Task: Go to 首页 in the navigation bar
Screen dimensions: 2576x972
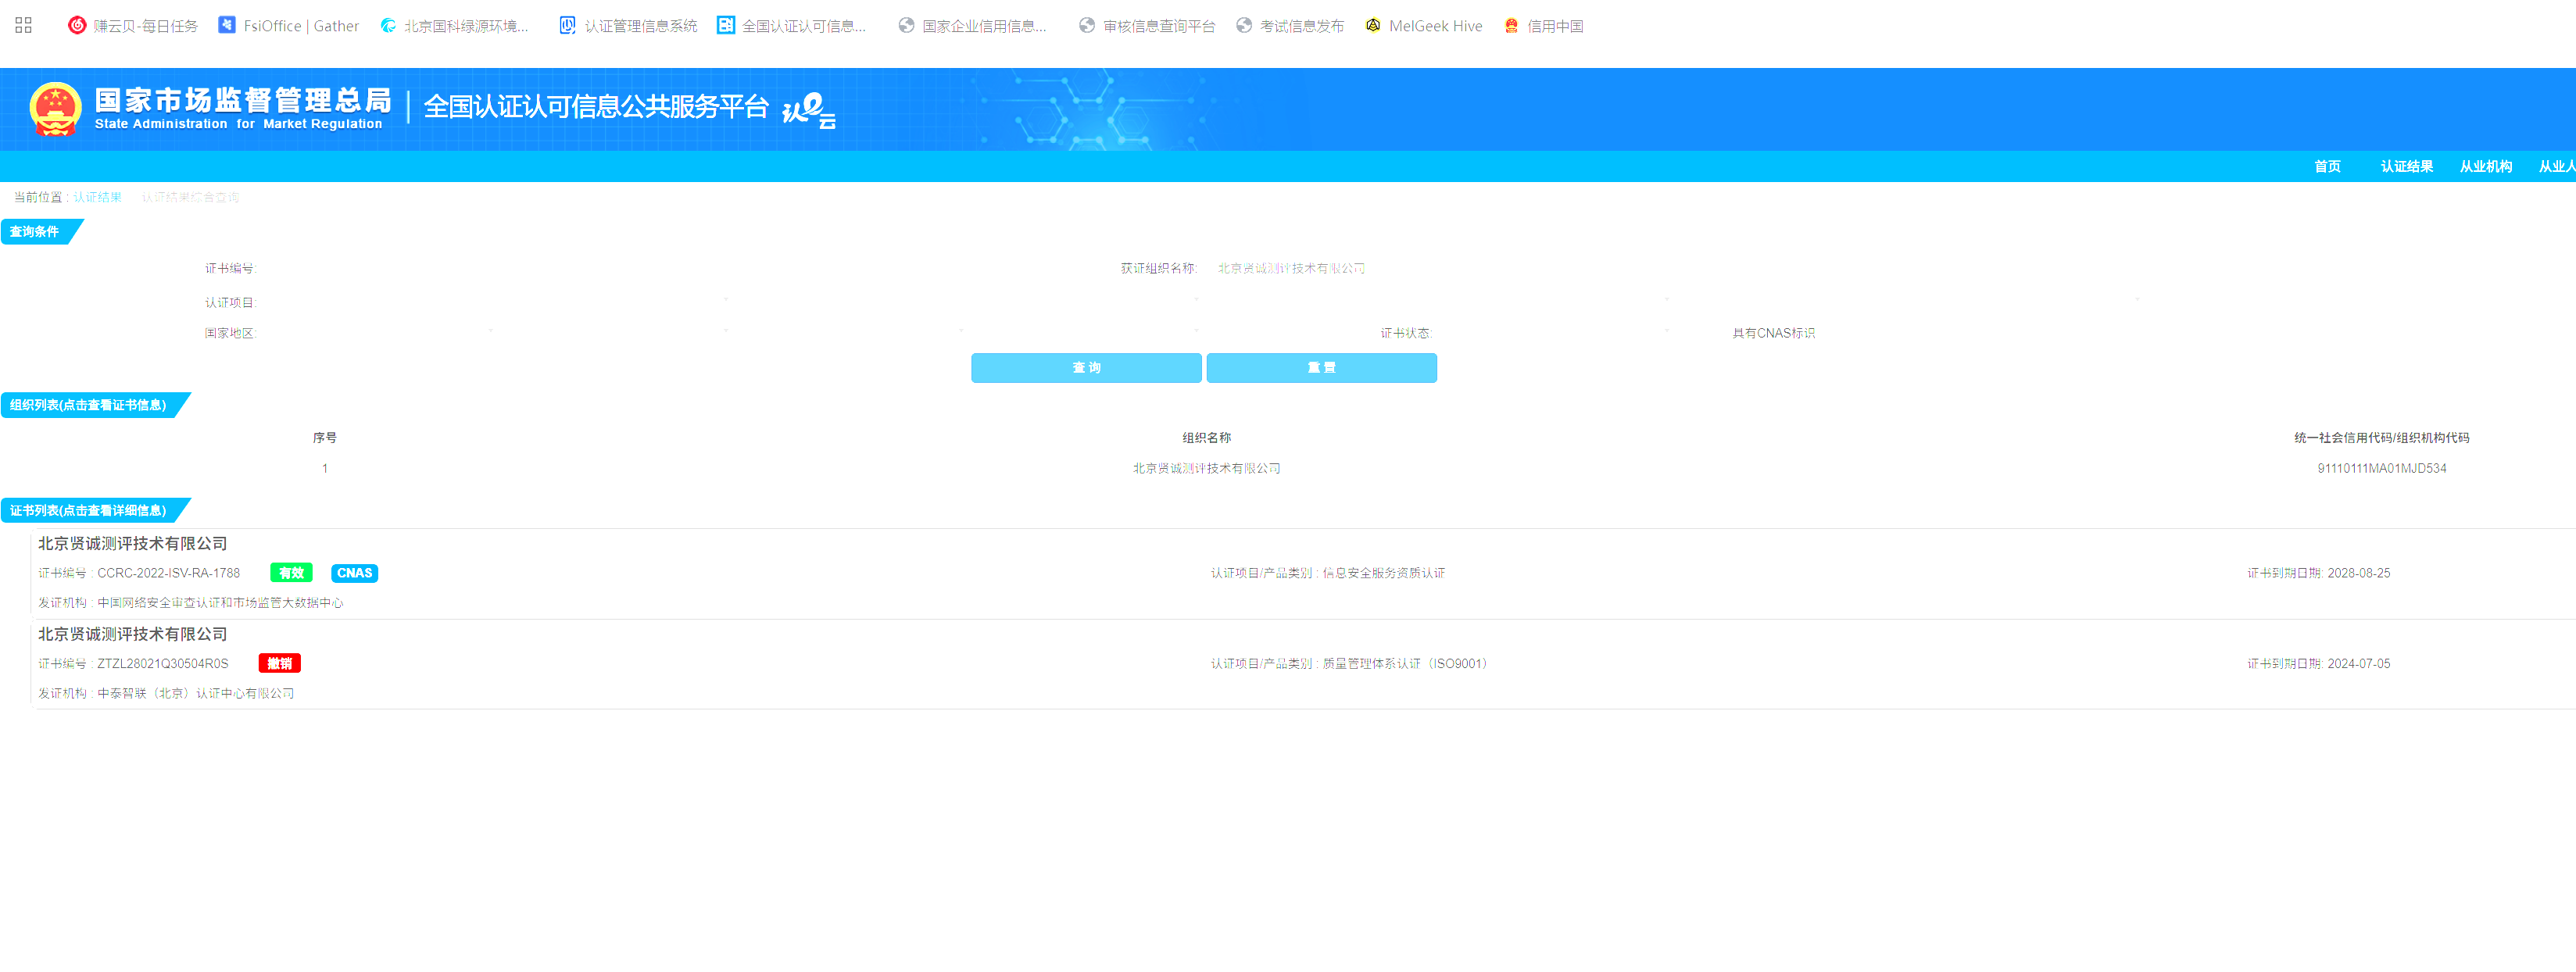Action: click(2327, 166)
